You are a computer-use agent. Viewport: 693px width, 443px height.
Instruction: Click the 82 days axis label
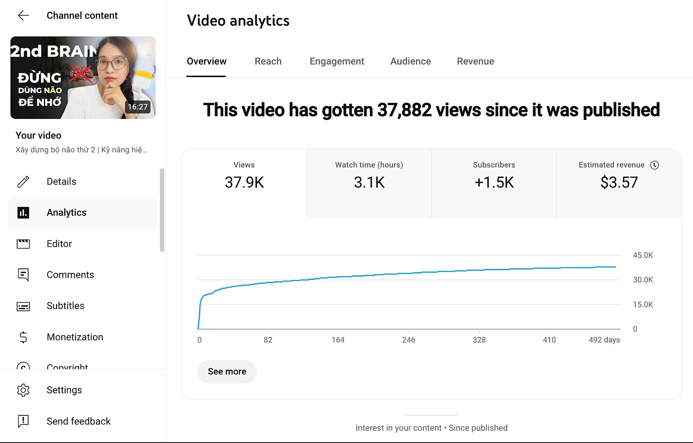click(268, 340)
